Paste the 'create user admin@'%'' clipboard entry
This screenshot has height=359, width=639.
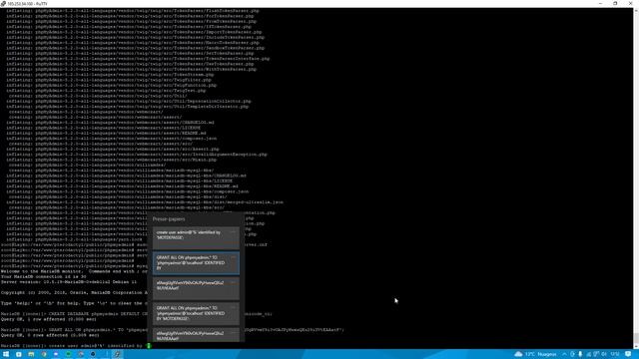tap(196, 237)
